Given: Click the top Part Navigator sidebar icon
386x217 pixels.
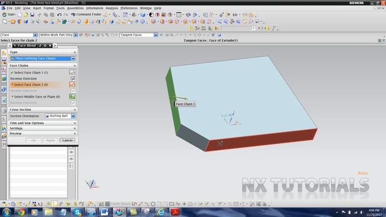Looking at the screenshot, I should 4,53.
